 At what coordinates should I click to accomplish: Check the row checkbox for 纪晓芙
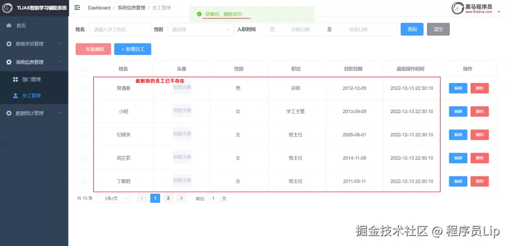[84, 135]
